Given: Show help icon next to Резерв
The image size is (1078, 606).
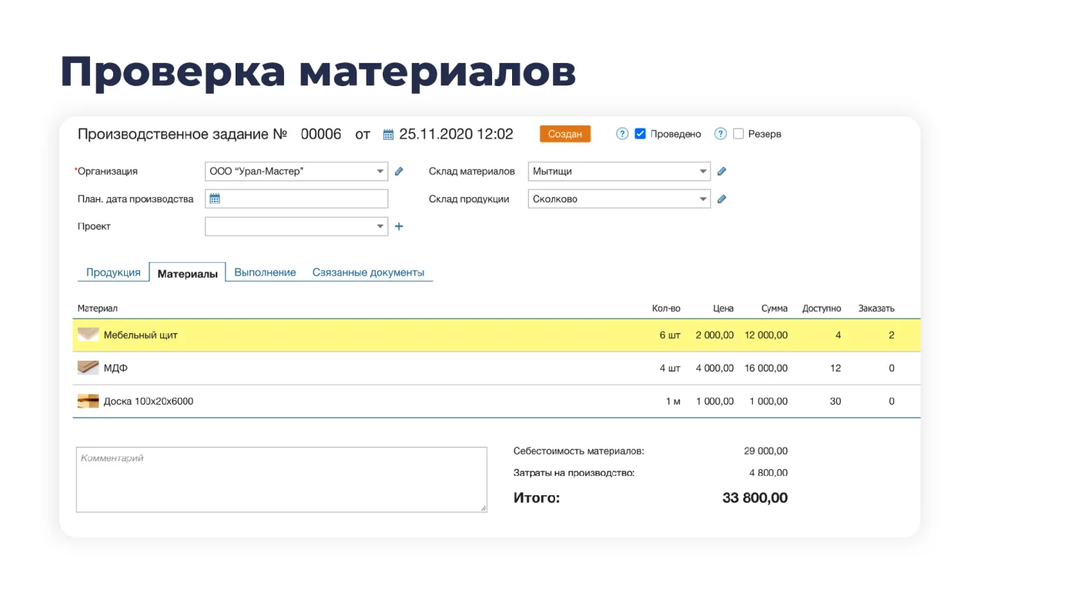Looking at the screenshot, I should [x=721, y=134].
